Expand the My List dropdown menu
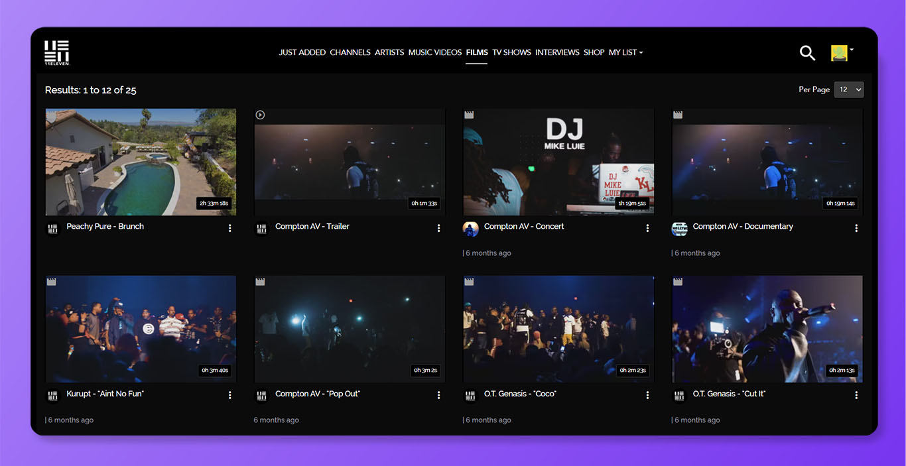This screenshot has width=906, height=466. point(626,52)
